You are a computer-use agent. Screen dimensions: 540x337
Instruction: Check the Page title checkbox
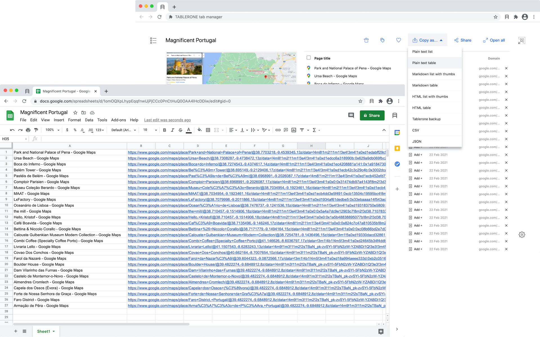(309, 58)
